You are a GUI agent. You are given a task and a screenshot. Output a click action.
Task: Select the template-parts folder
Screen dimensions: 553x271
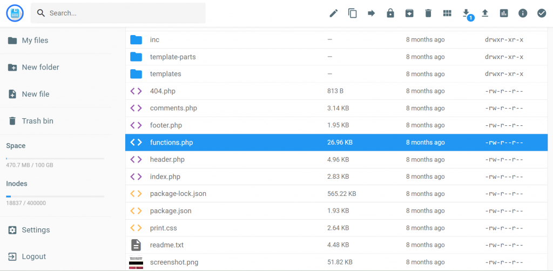click(336, 57)
